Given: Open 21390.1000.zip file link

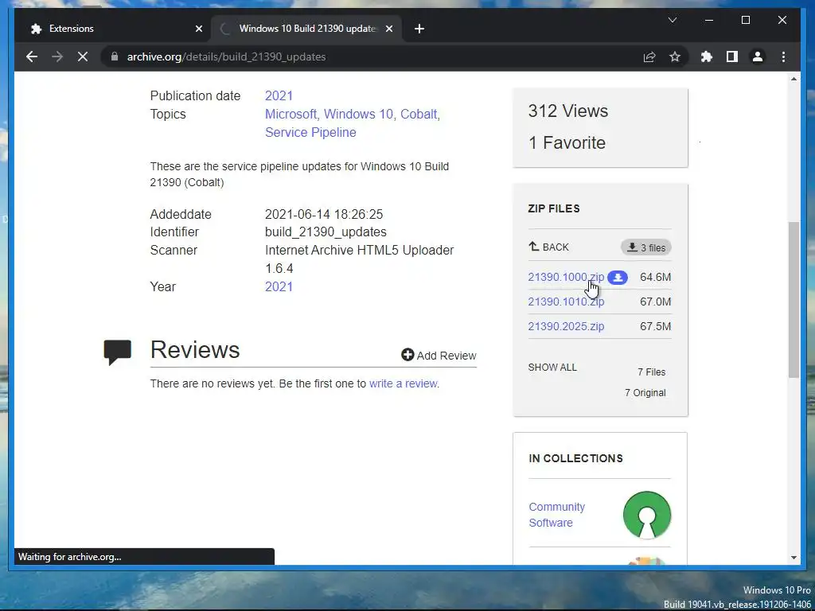Looking at the screenshot, I should click(x=566, y=277).
